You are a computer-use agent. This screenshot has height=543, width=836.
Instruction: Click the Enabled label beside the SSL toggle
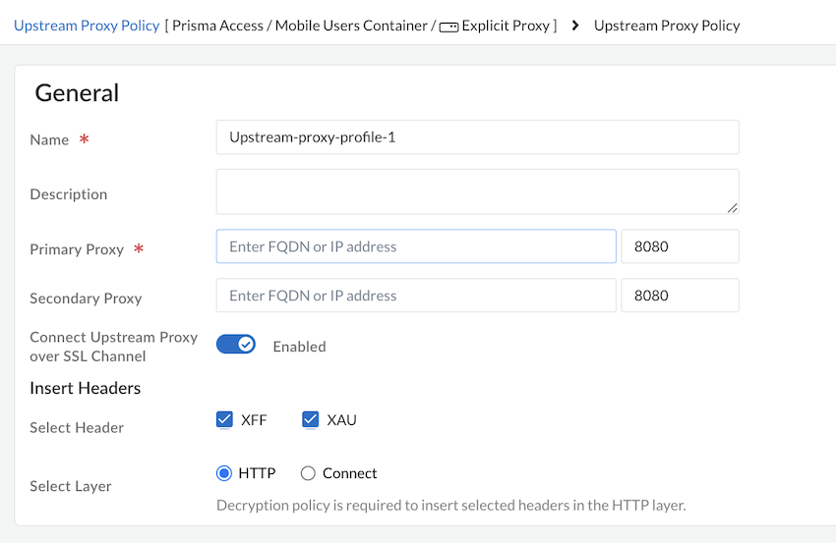299,347
